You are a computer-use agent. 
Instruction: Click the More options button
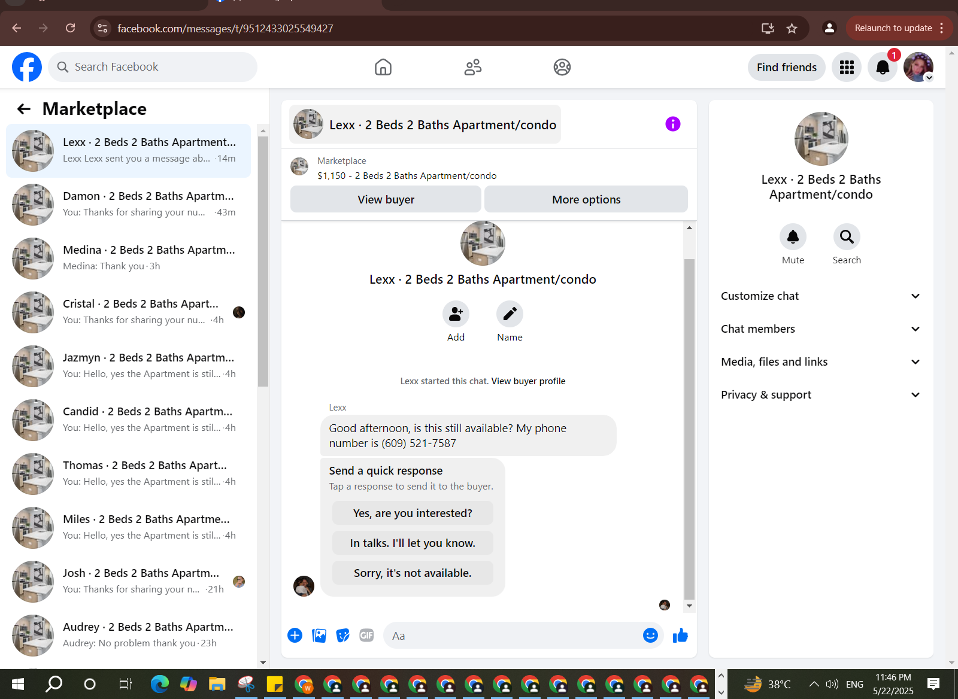(x=586, y=199)
